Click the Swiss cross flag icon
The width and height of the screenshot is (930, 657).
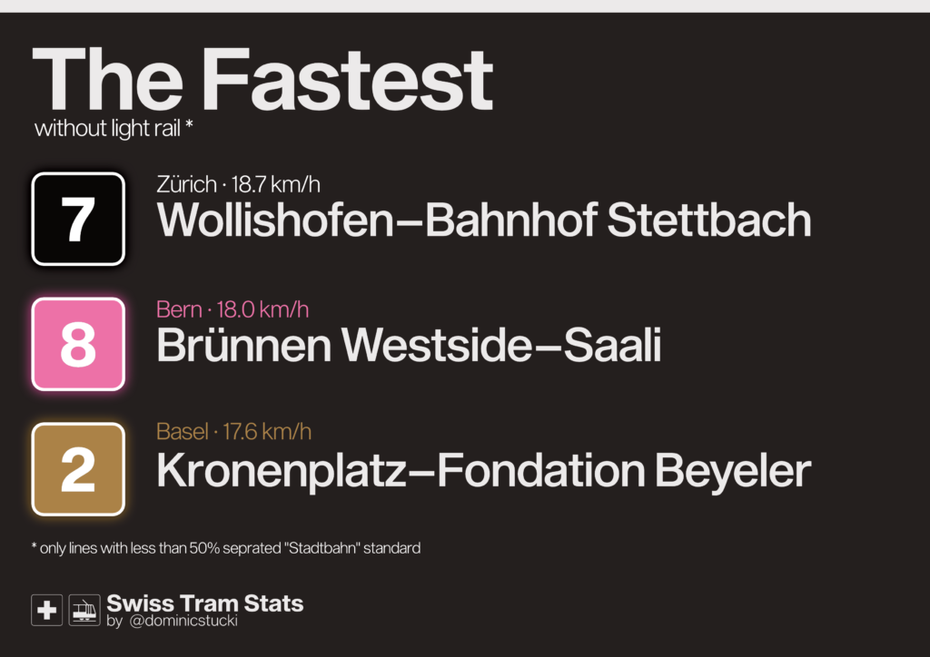46,610
